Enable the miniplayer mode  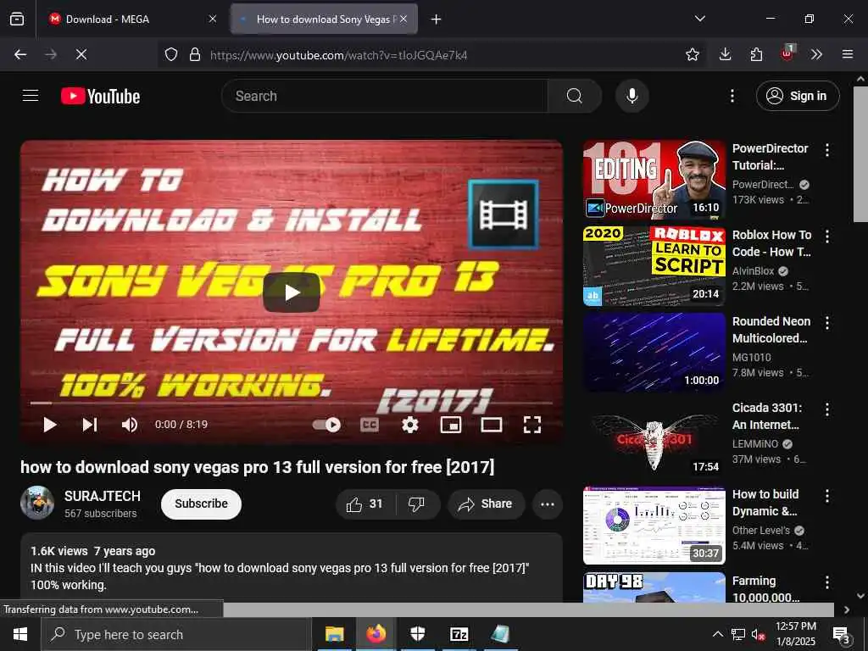click(x=451, y=425)
